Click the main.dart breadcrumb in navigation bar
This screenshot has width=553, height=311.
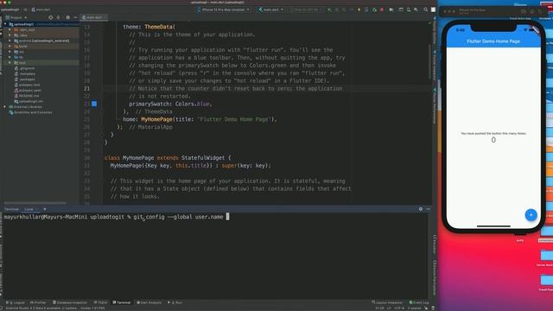click(41, 10)
